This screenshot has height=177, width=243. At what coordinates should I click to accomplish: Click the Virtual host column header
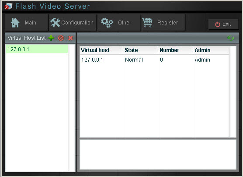coord(101,50)
